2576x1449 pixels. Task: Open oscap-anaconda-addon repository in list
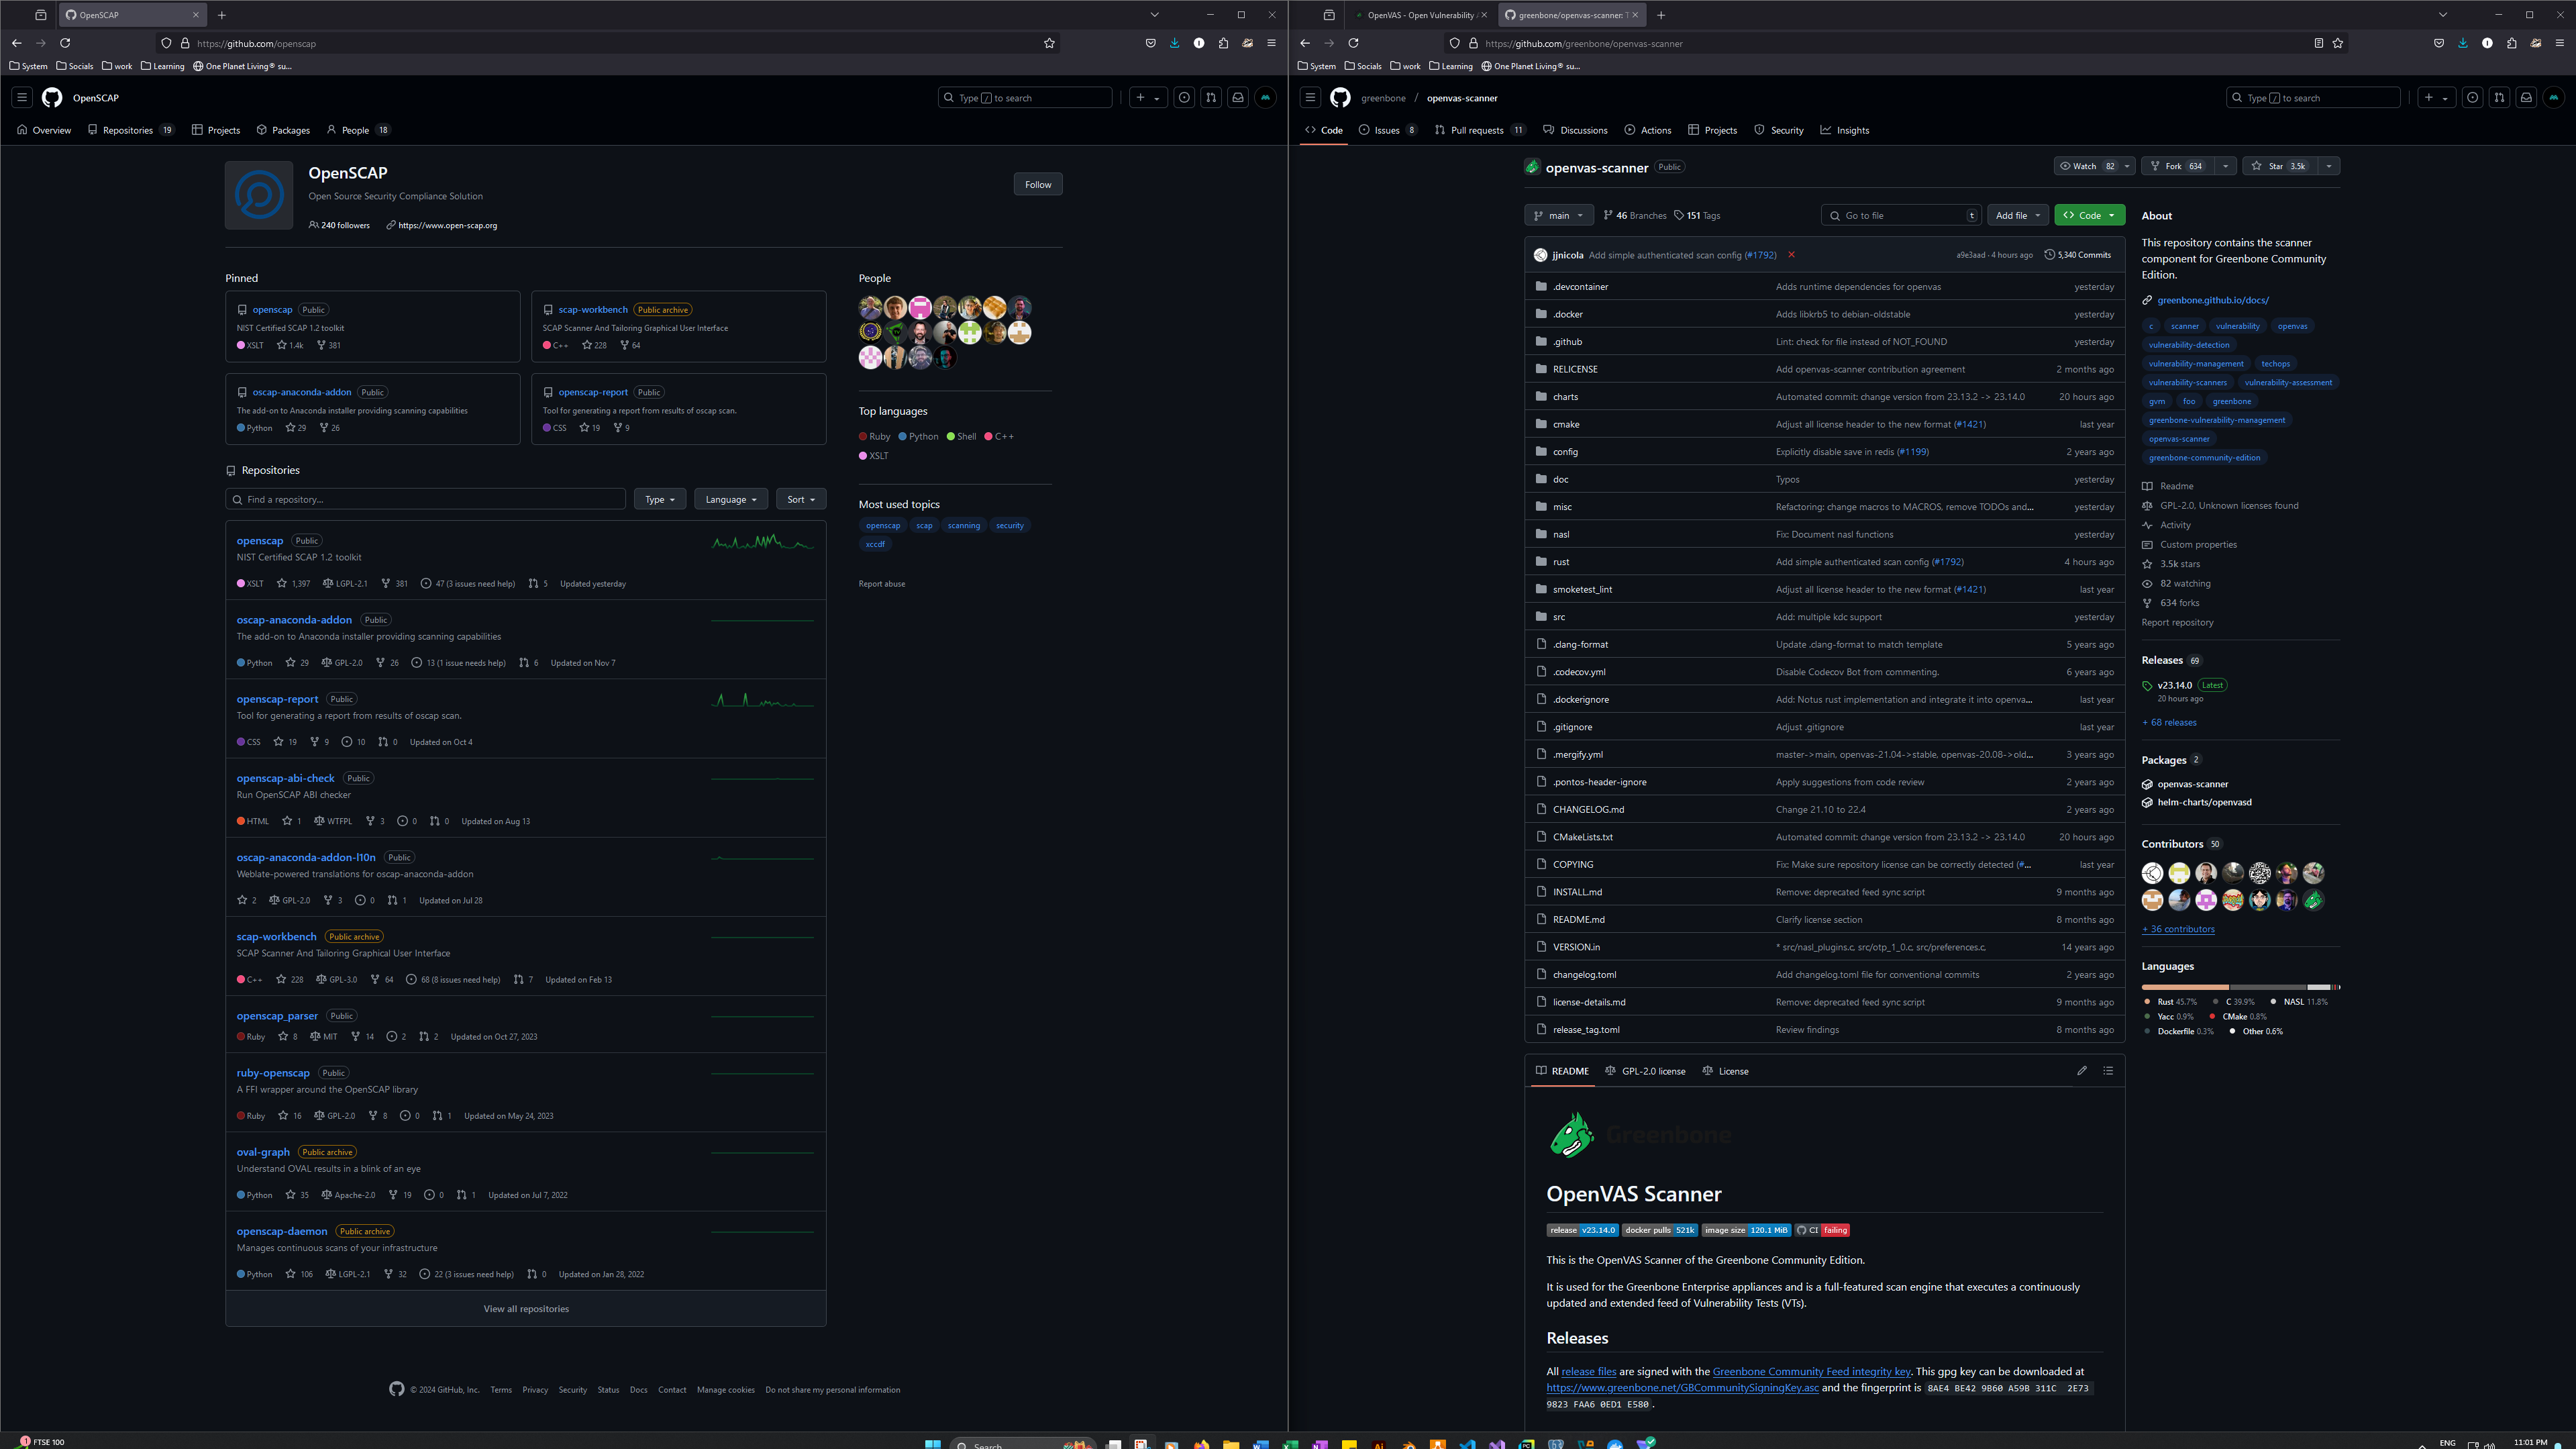(x=294, y=620)
